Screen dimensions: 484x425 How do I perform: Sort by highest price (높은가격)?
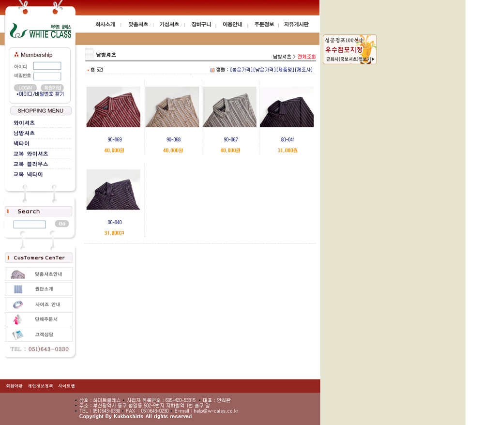coord(241,70)
